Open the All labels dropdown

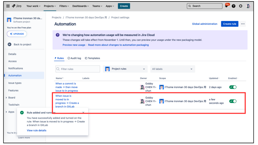172,69
